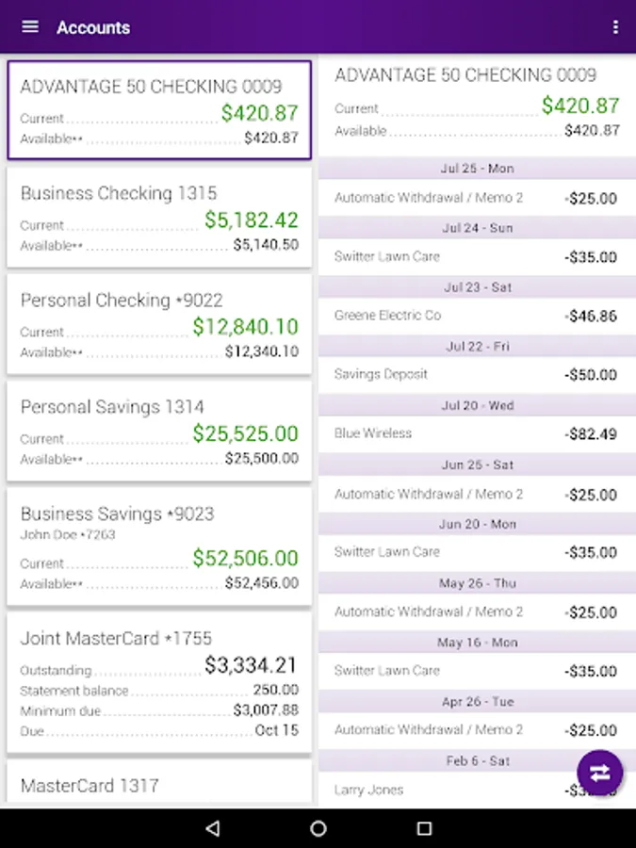
Task: Tap the Android back navigation icon
Action: (213, 828)
